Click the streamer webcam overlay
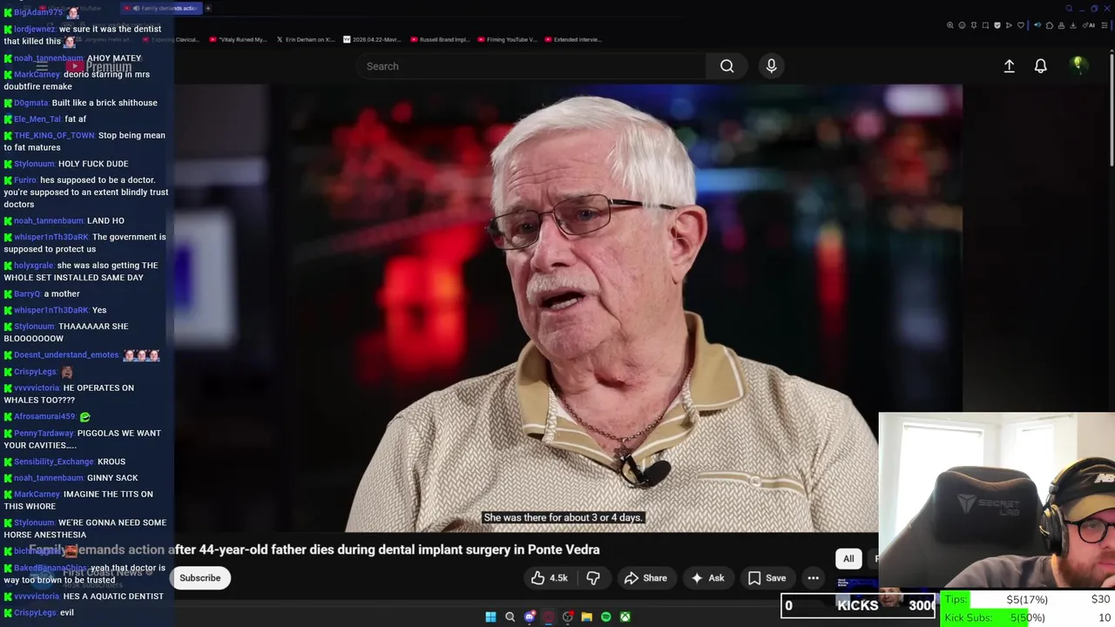This screenshot has height=627, width=1115. click(997, 502)
